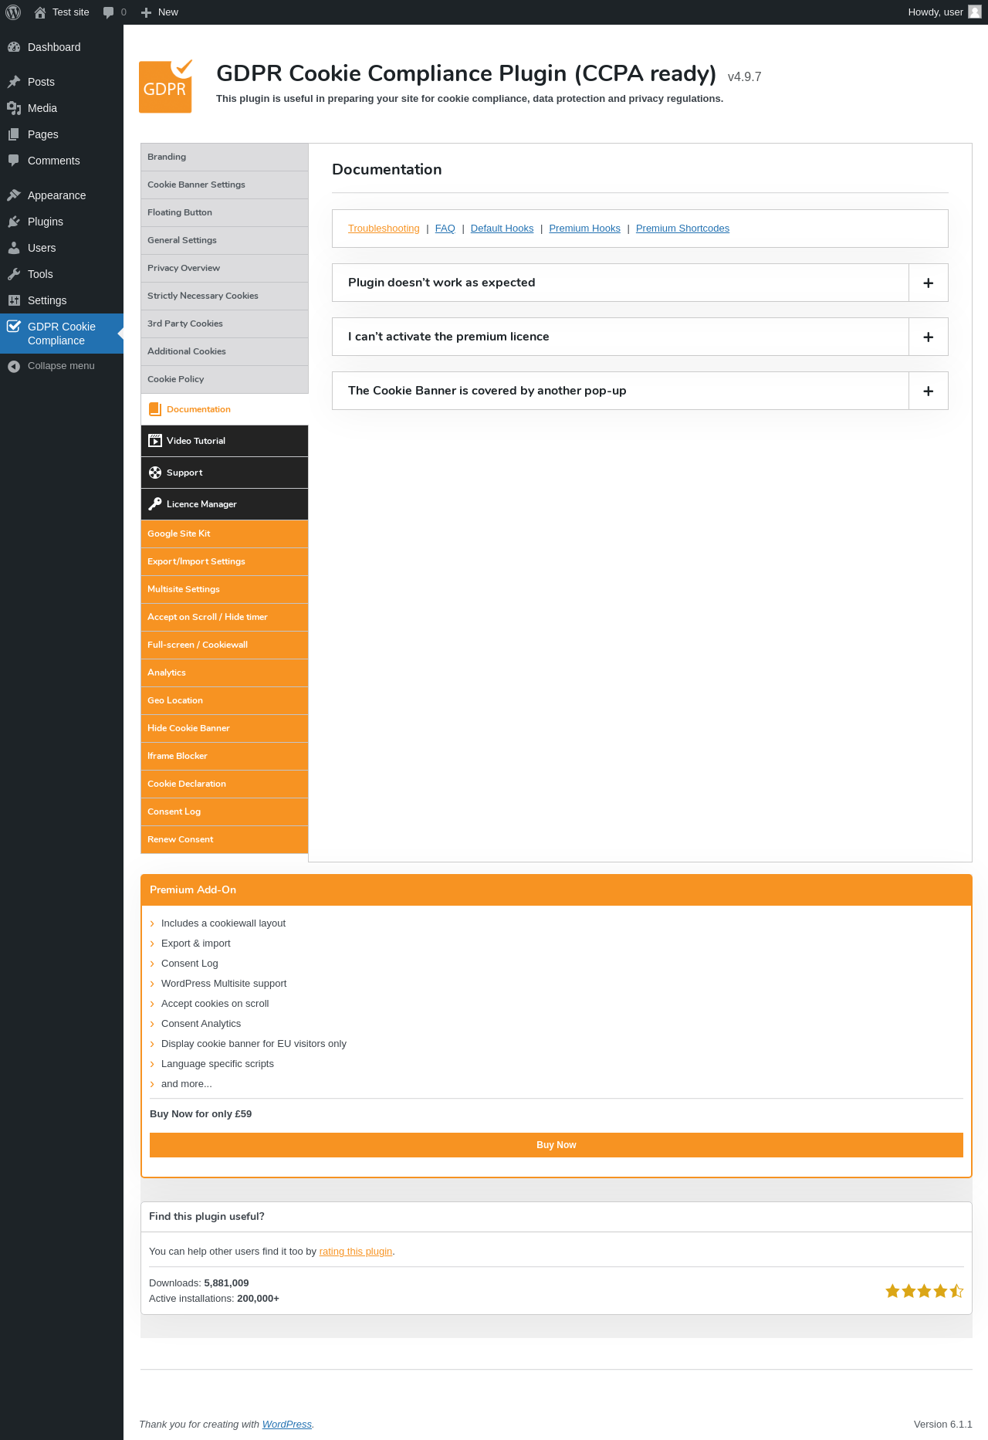
Task: Click the Premium Add-On header
Action: click(557, 890)
